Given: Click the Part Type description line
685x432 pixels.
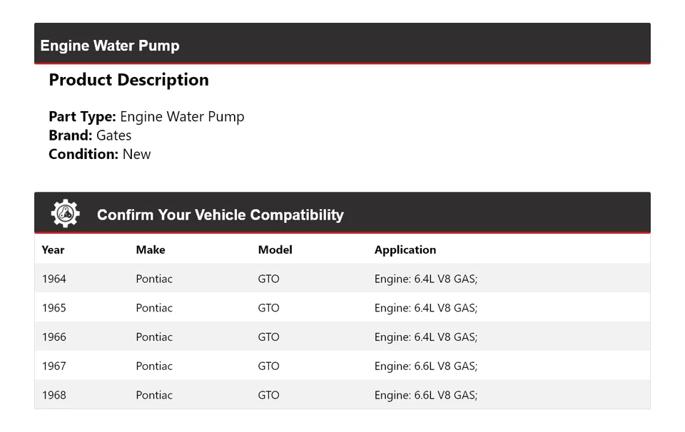Looking at the screenshot, I should tap(146, 117).
